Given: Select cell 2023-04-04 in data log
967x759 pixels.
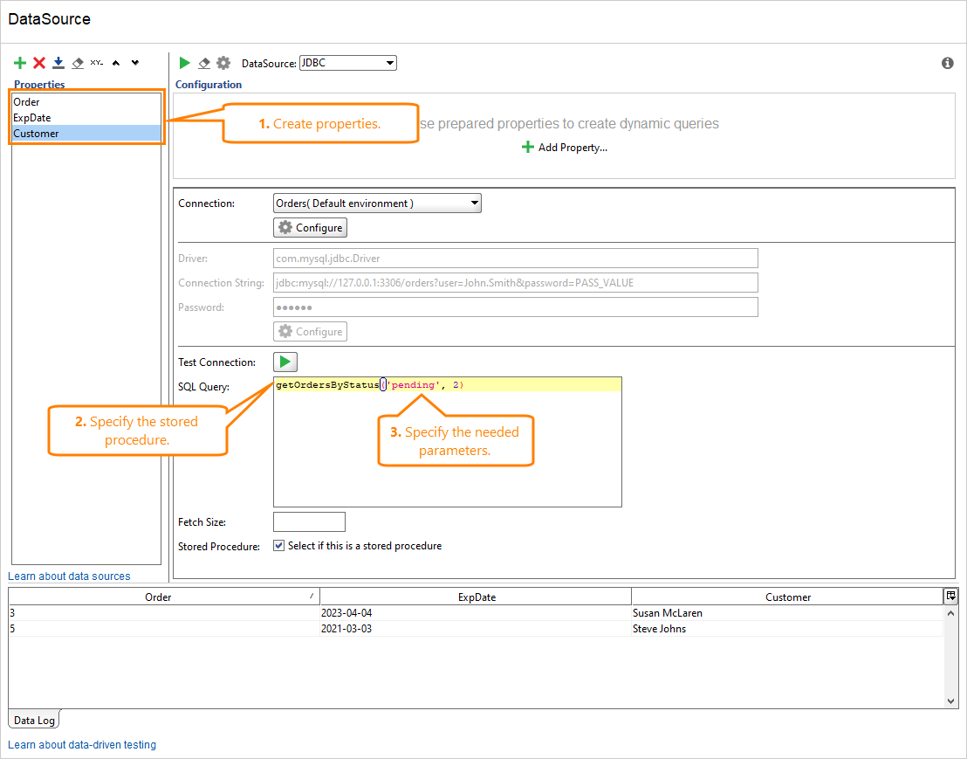Looking at the screenshot, I should click(x=476, y=613).
